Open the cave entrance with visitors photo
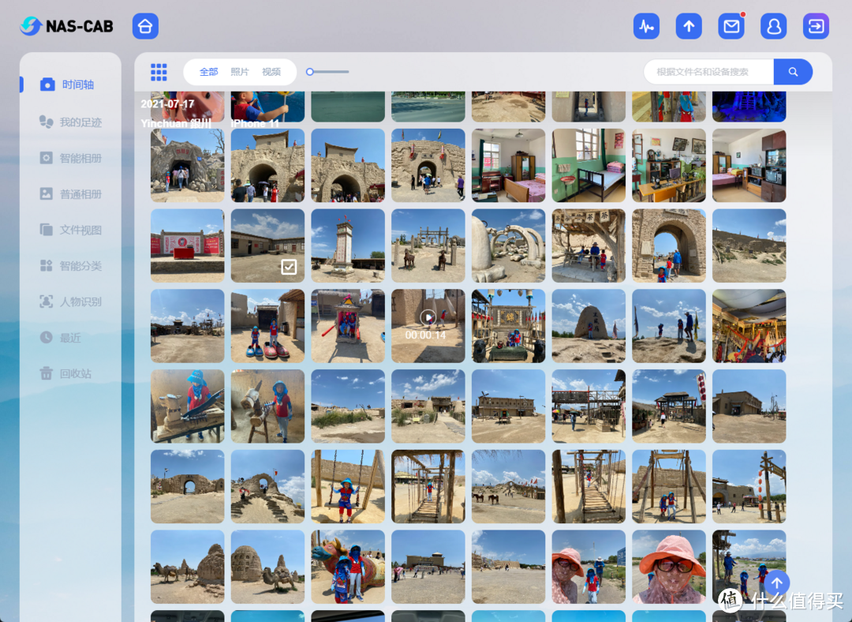The width and height of the screenshot is (852, 622). click(x=188, y=165)
